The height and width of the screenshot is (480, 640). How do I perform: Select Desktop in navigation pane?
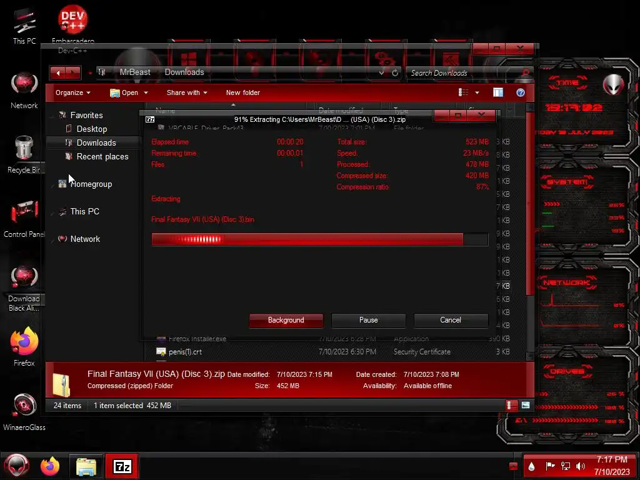[91, 129]
